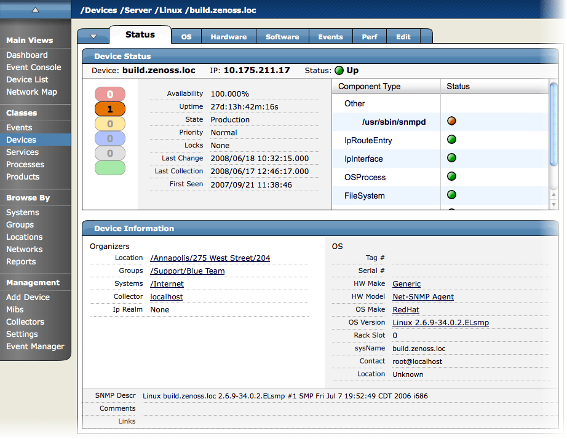Viewport: 567px width, 439px height.
Task: Open the Event Manager
Action: pos(35,346)
